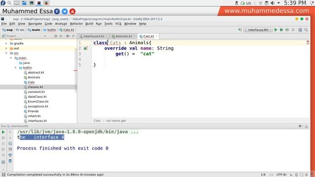
Task: Select dataClass.kt in the project tree
Action: [x=37, y=96]
